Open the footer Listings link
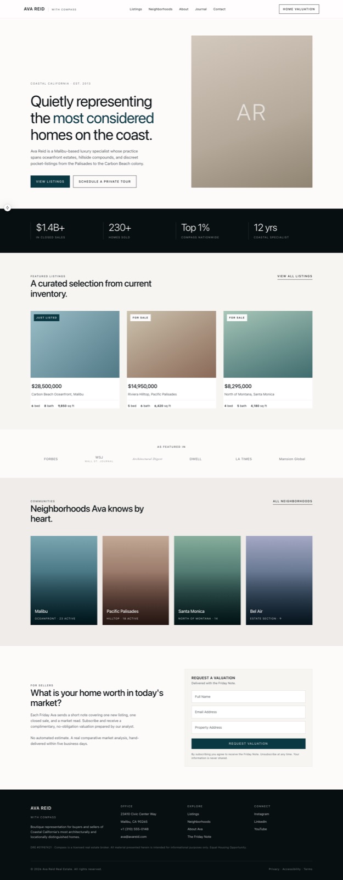 tap(193, 814)
